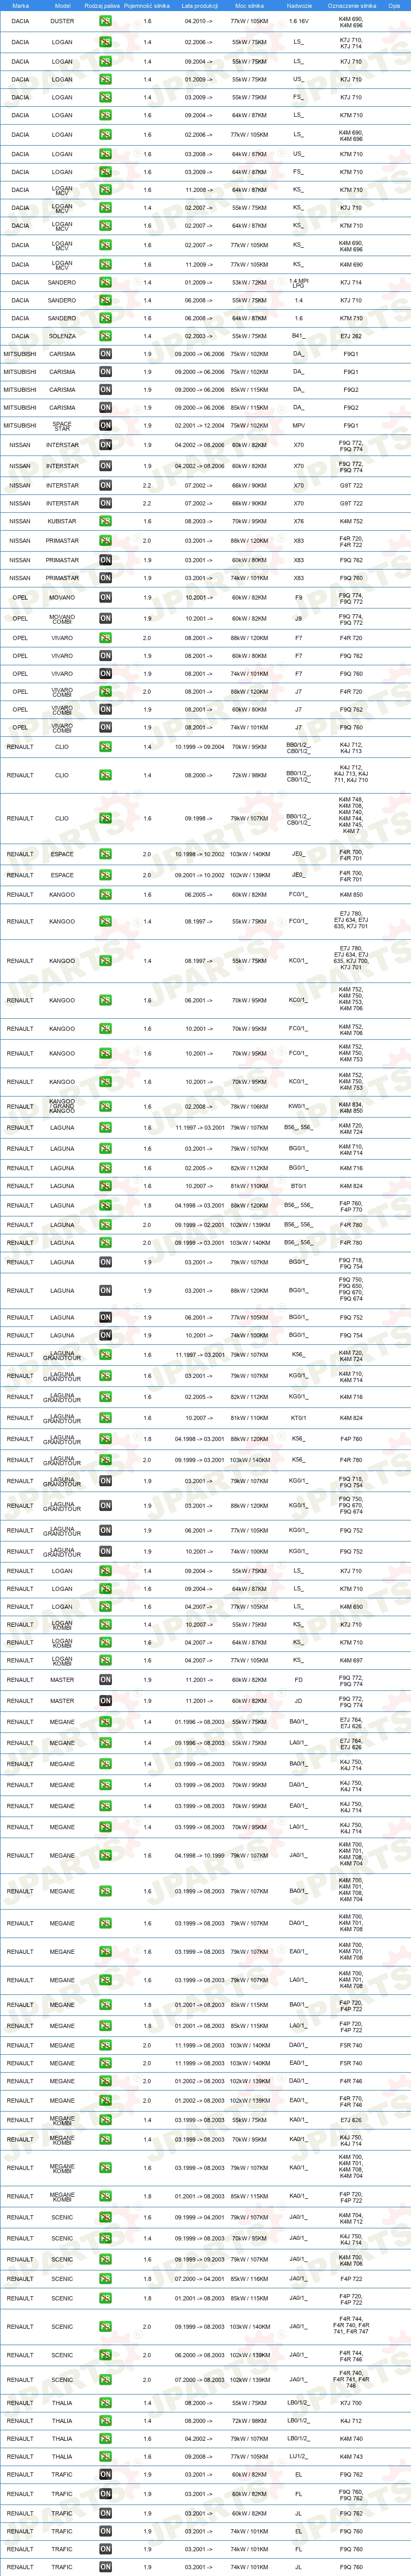Select the '1.6 16V' body cell
411x2576 pixels.
click(x=298, y=21)
